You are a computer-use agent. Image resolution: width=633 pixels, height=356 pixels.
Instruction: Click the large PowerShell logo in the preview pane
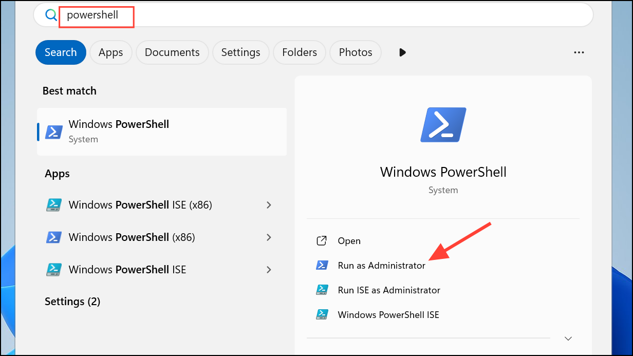tap(443, 125)
